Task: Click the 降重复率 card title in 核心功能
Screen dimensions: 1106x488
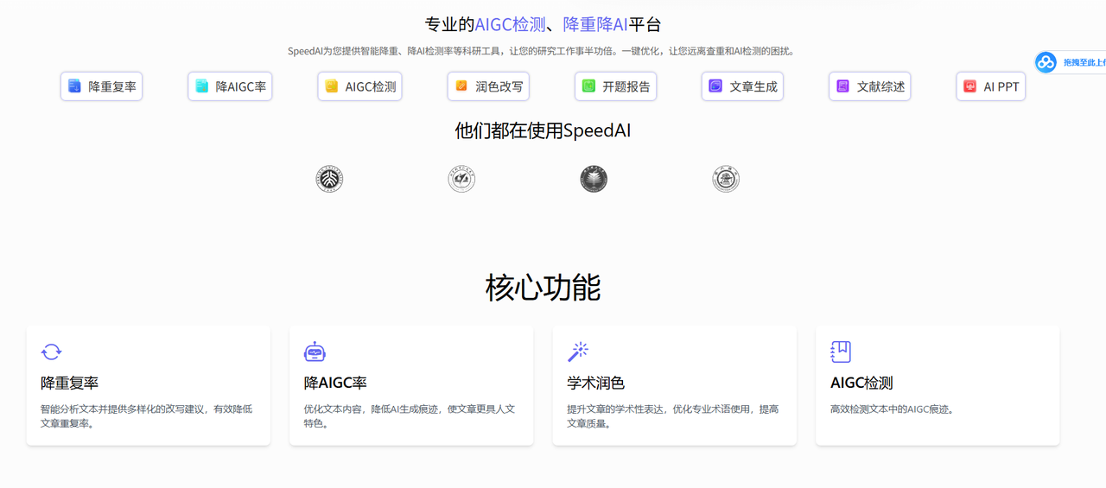Action: (70, 383)
